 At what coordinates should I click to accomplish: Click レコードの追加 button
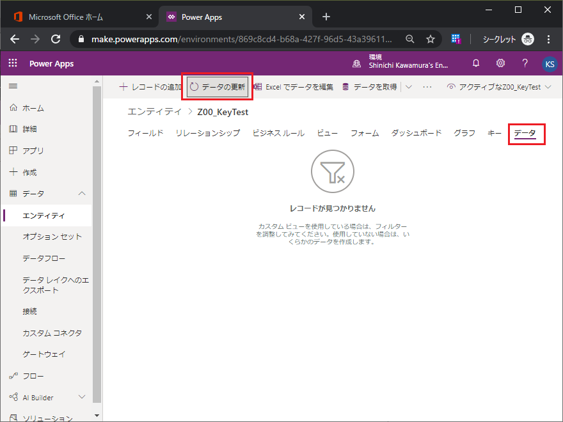pyautogui.click(x=150, y=87)
